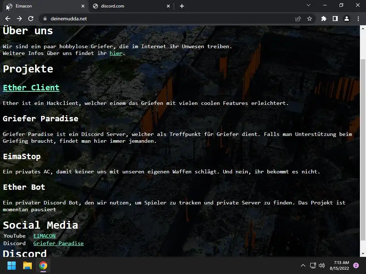Click the 'EimaStop' heading
Image resolution: width=366 pixels, height=274 pixels.
click(x=22, y=157)
